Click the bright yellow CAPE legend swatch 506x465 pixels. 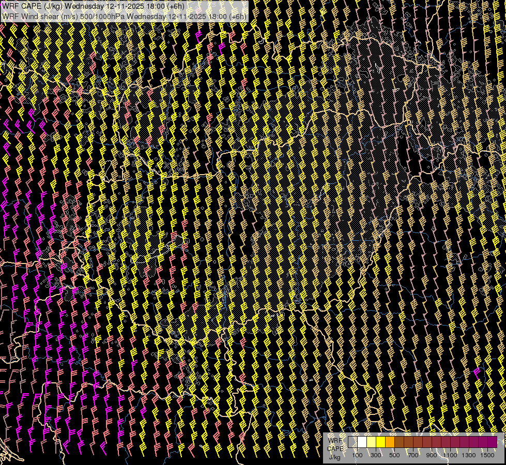click(x=381, y=442)
